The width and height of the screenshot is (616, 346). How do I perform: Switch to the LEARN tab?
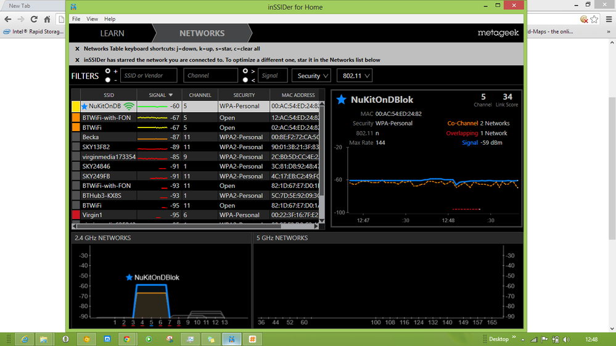pos(112,33)
